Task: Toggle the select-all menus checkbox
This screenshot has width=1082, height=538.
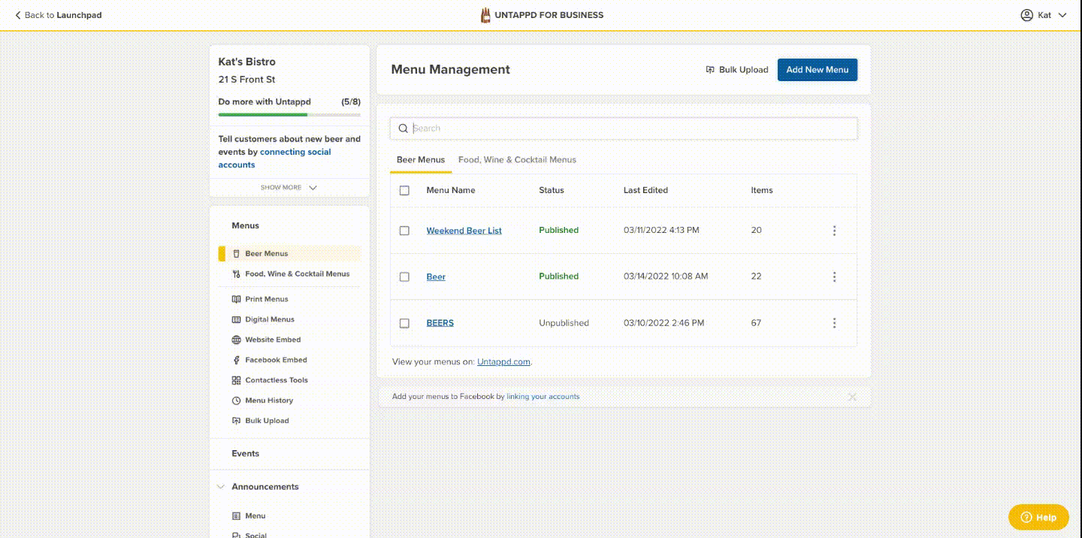Action: pos(404,191)
